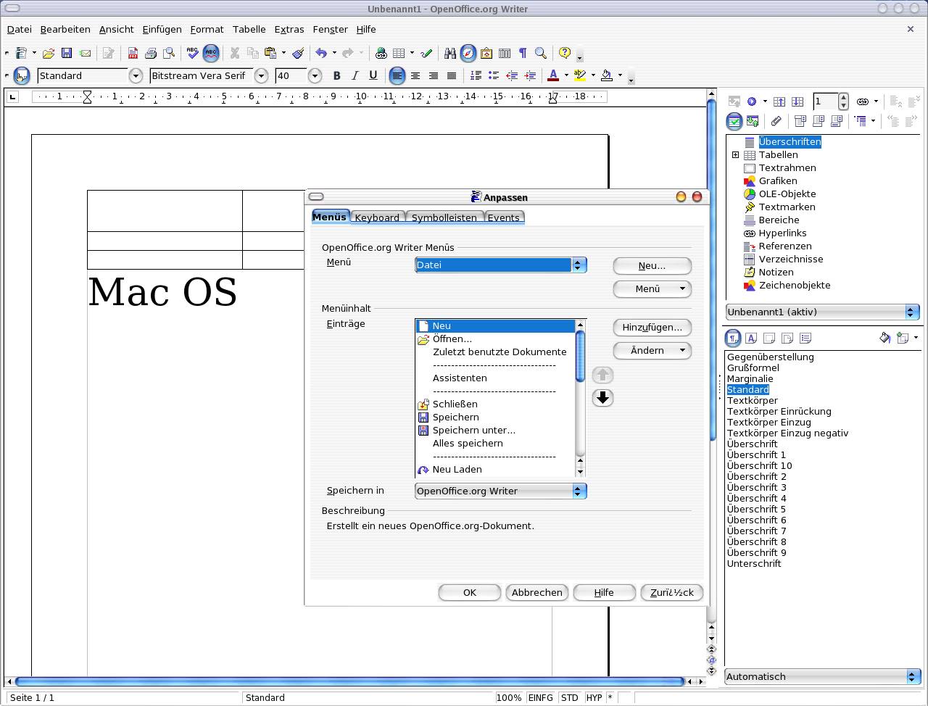
Task: Open Unbenannt1 (aktiv) document dropdown
Action: tap(822, 312)
